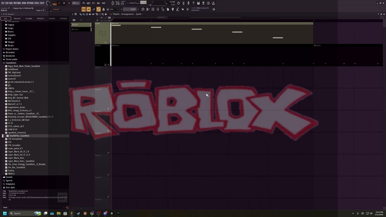This screenshot has width=386, height=217.
Task: Toggle the 3-2-1 countdown before recording
Action: pyautogui.click(x=93, y=3)
